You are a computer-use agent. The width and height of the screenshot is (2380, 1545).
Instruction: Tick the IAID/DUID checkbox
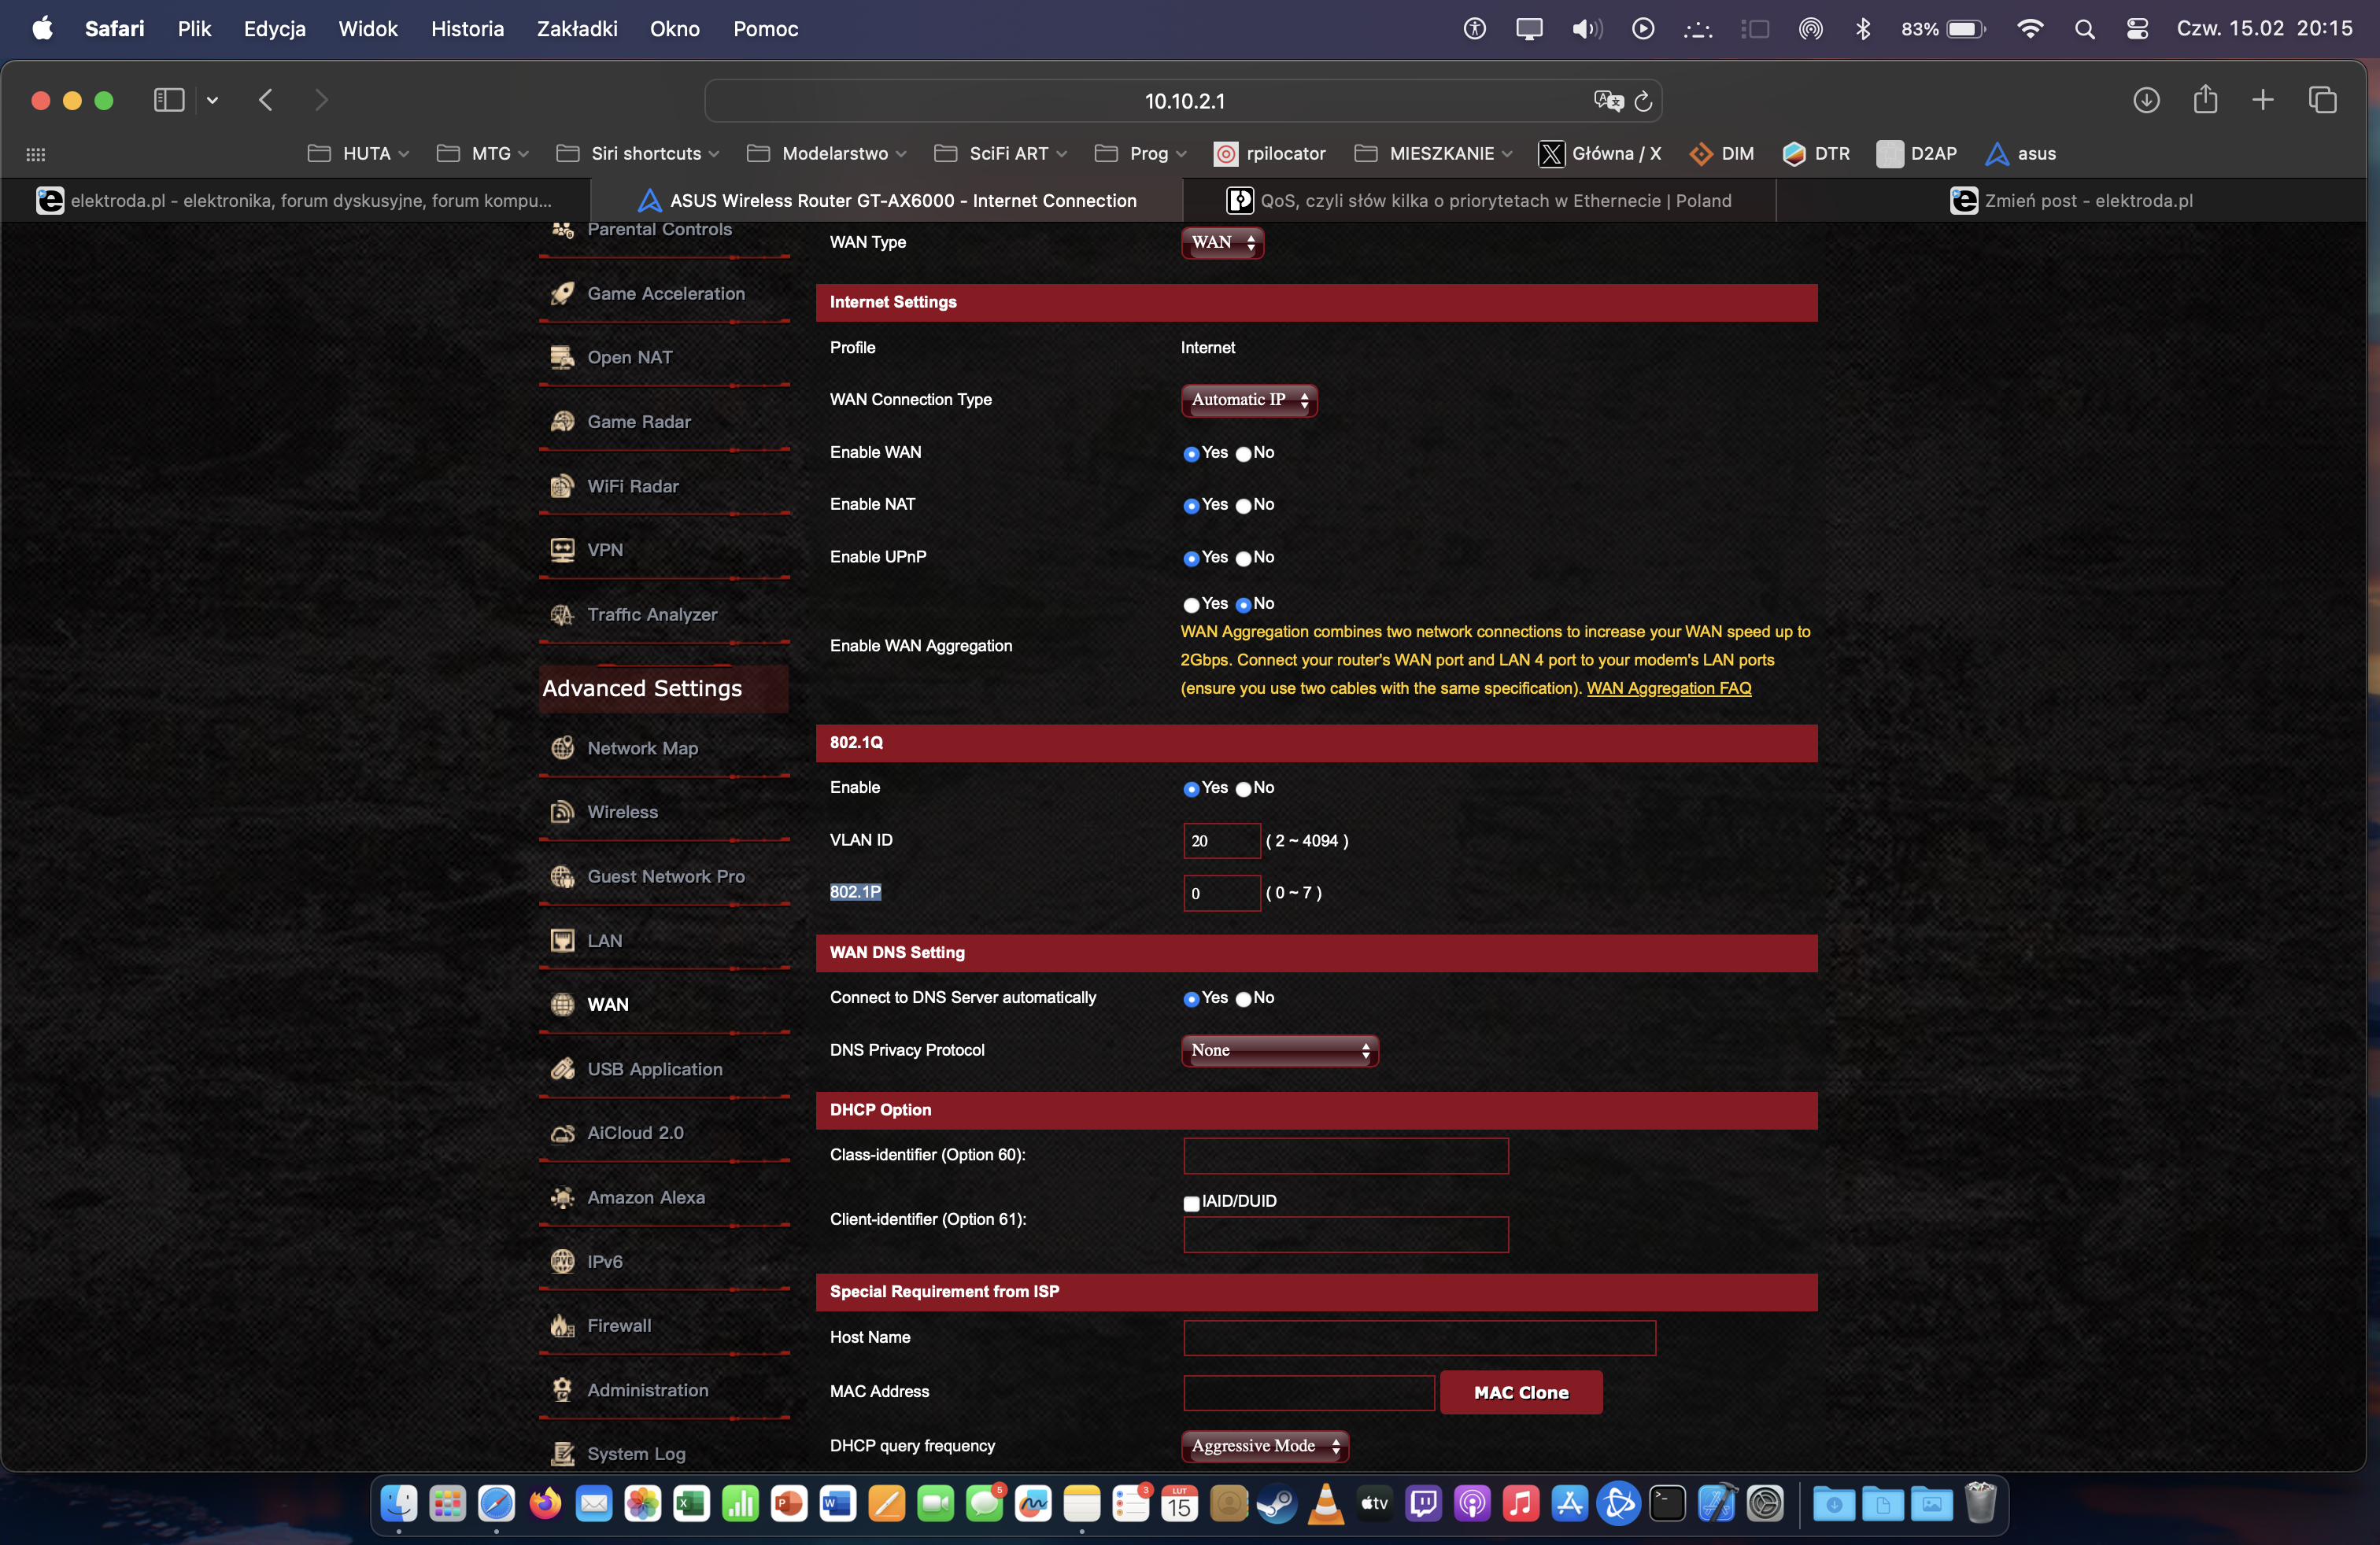[x=1191, y=1204]
